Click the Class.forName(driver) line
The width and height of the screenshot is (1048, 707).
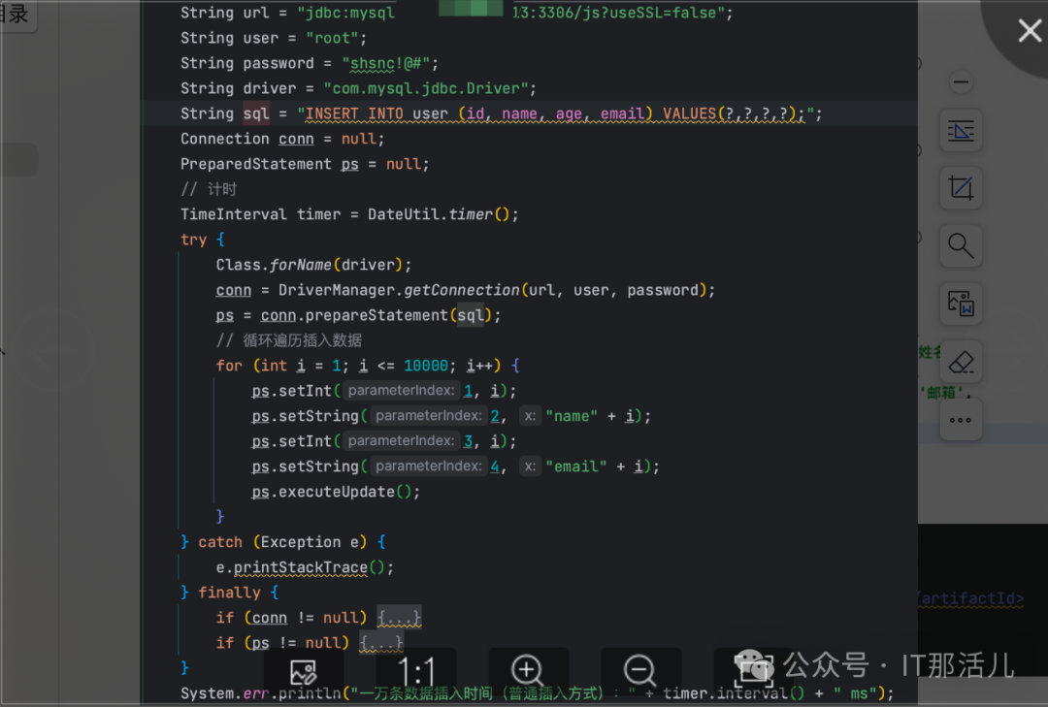click(313, 265)
